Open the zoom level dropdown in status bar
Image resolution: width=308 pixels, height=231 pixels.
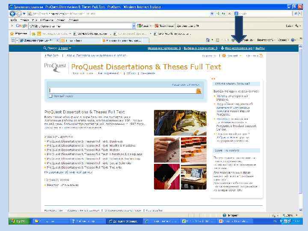pyautogui.click(x=296, y=215)
